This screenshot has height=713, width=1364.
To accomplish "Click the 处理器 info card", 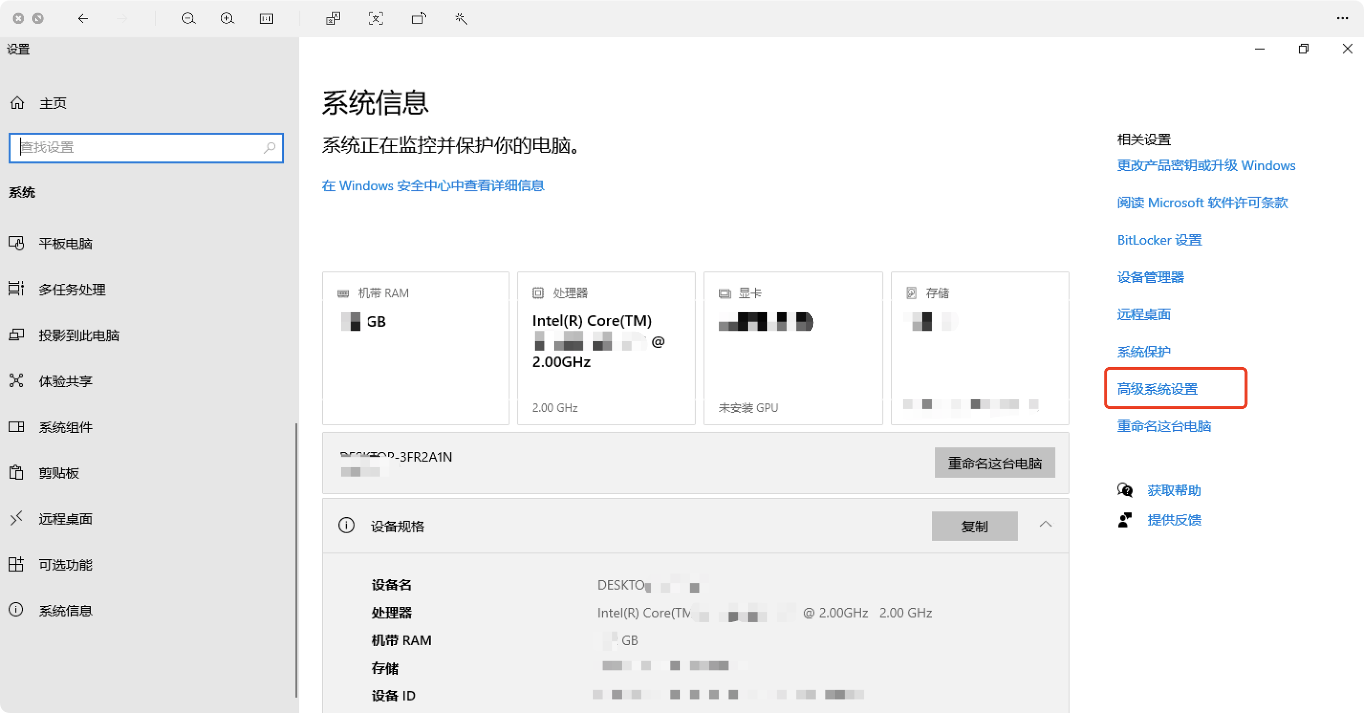I will tap(606, 348).
